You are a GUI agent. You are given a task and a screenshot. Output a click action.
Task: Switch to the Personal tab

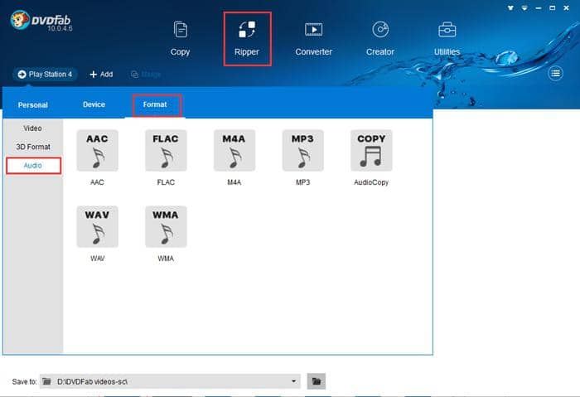(x=33, y=105)
